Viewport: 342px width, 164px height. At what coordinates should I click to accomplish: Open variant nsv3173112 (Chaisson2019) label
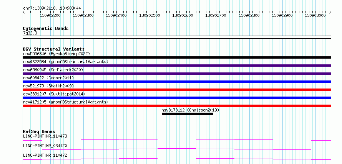pyautogui.click(x=190, y=110)
